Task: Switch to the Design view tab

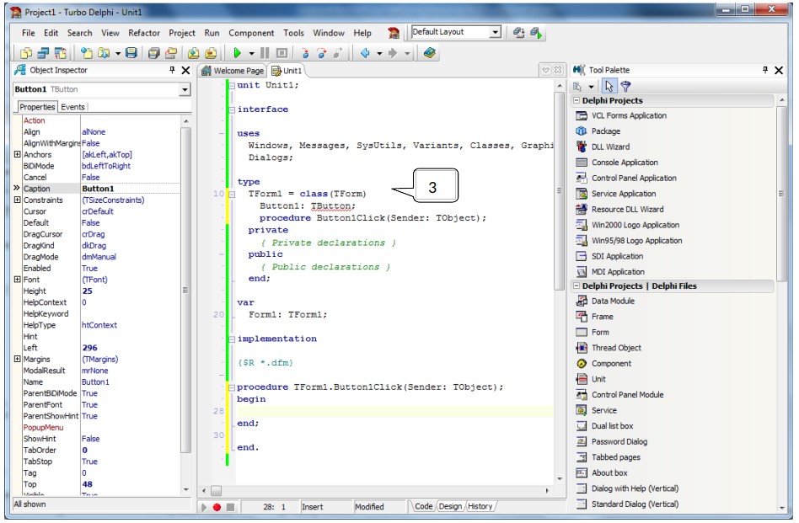Action: [x=450, y=506]
